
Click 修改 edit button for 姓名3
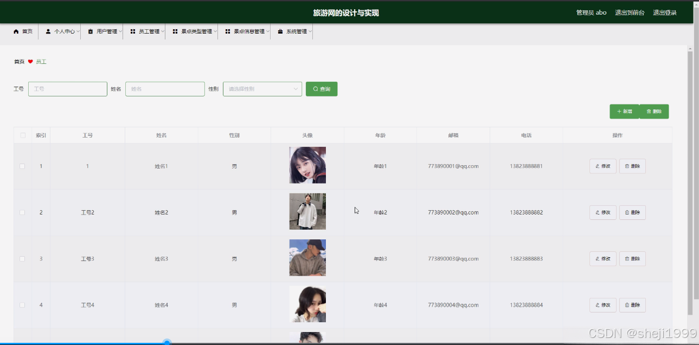[602, 259]
